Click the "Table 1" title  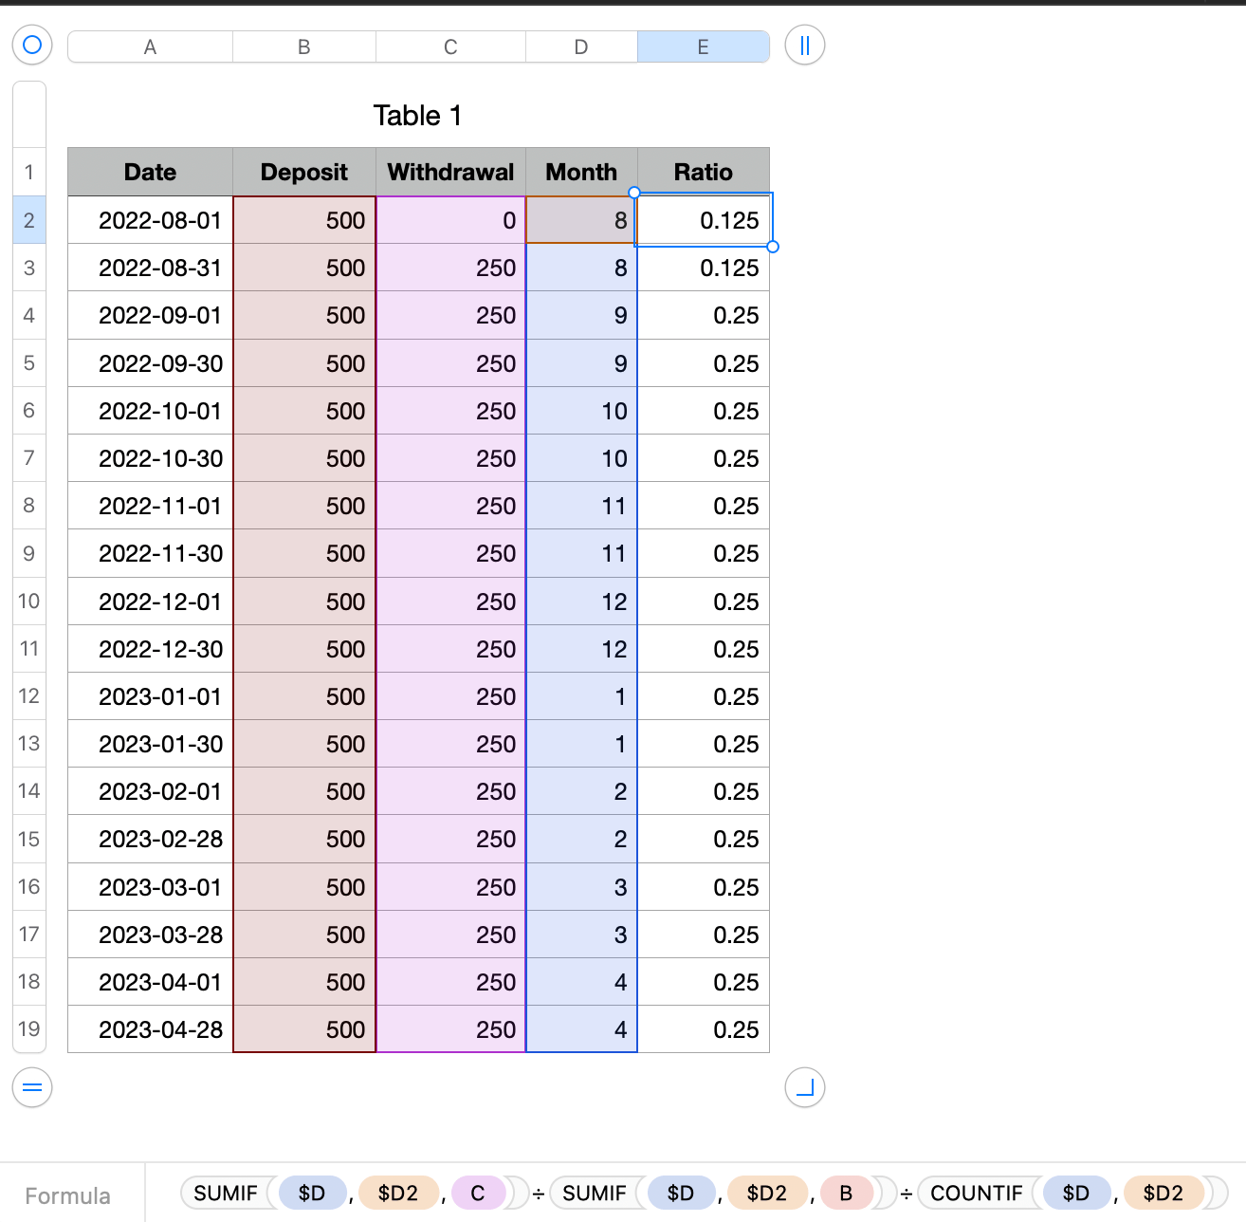[417, 116]
